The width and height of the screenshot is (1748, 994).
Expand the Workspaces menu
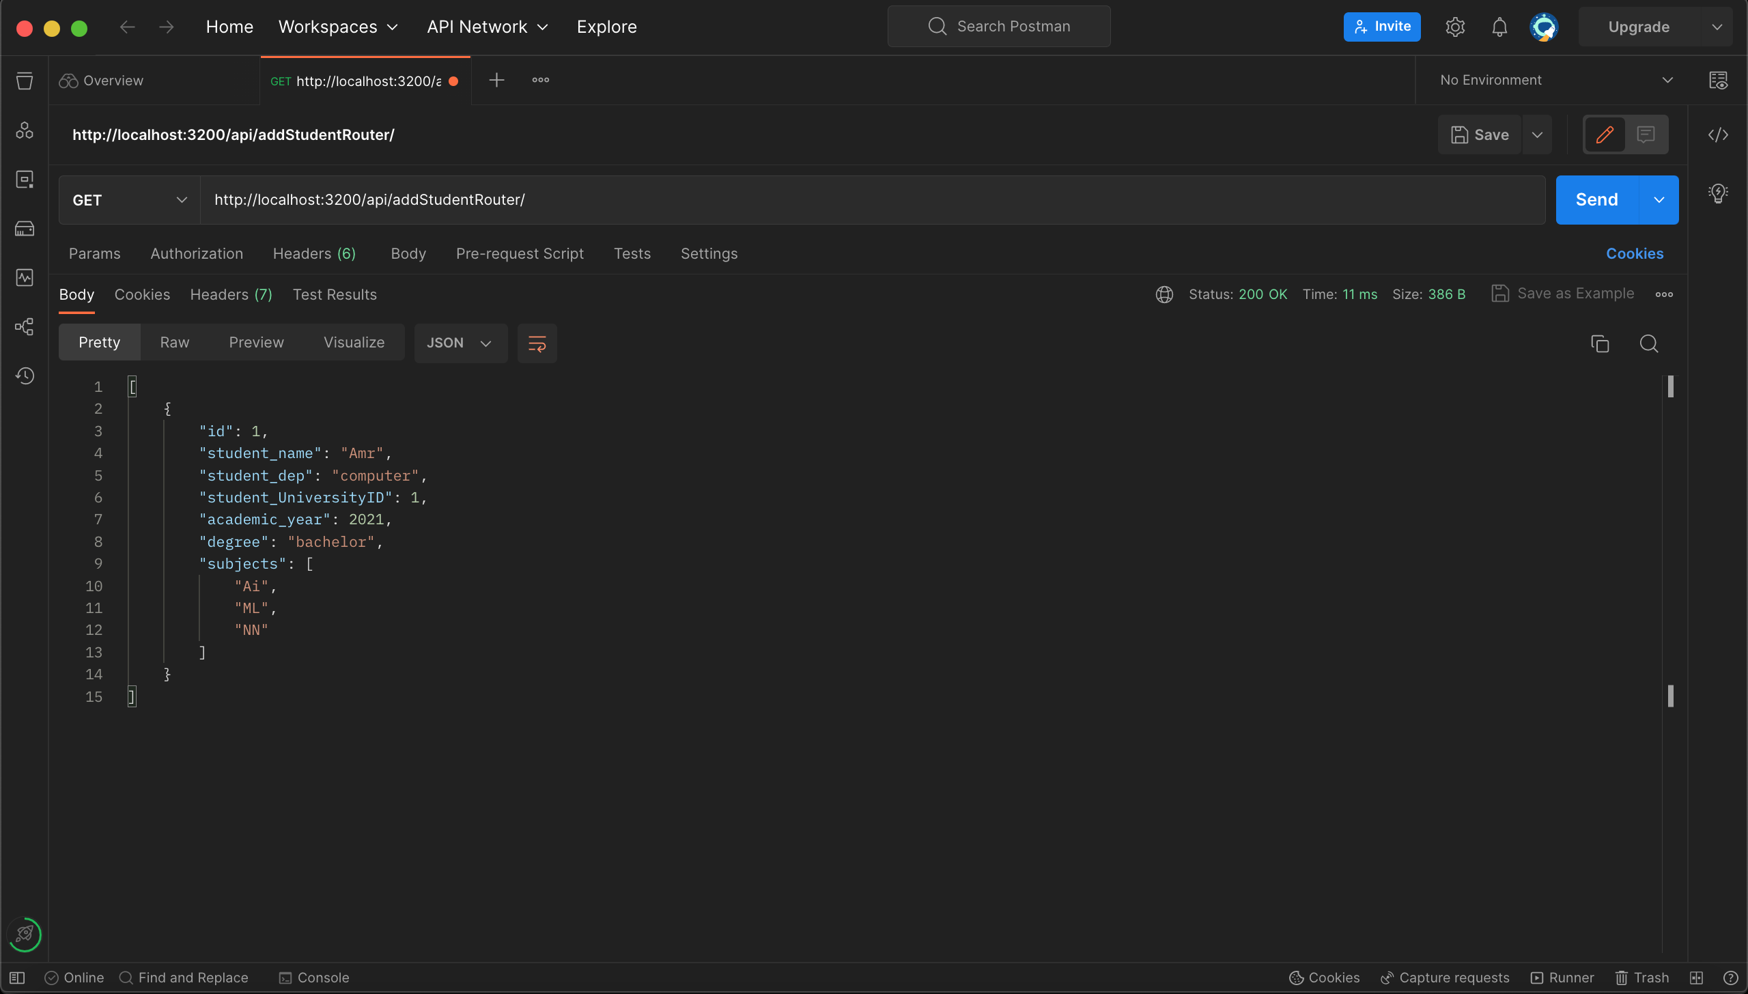pos(338,27)
